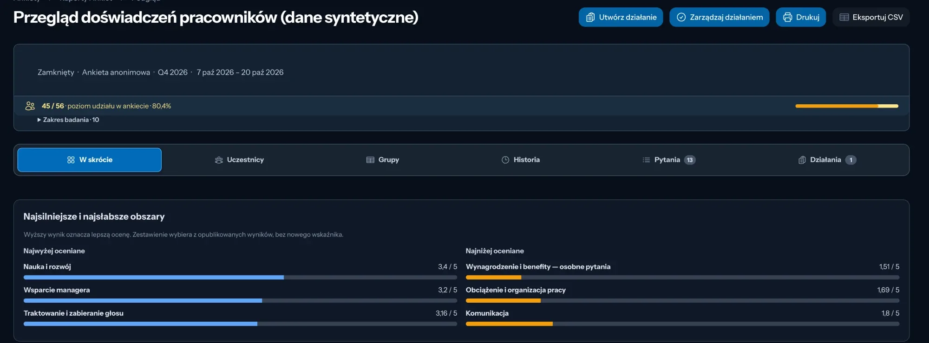Select the Wsparcie managera label
This screenshot has width=929, height=343.
tap(57, 290)
